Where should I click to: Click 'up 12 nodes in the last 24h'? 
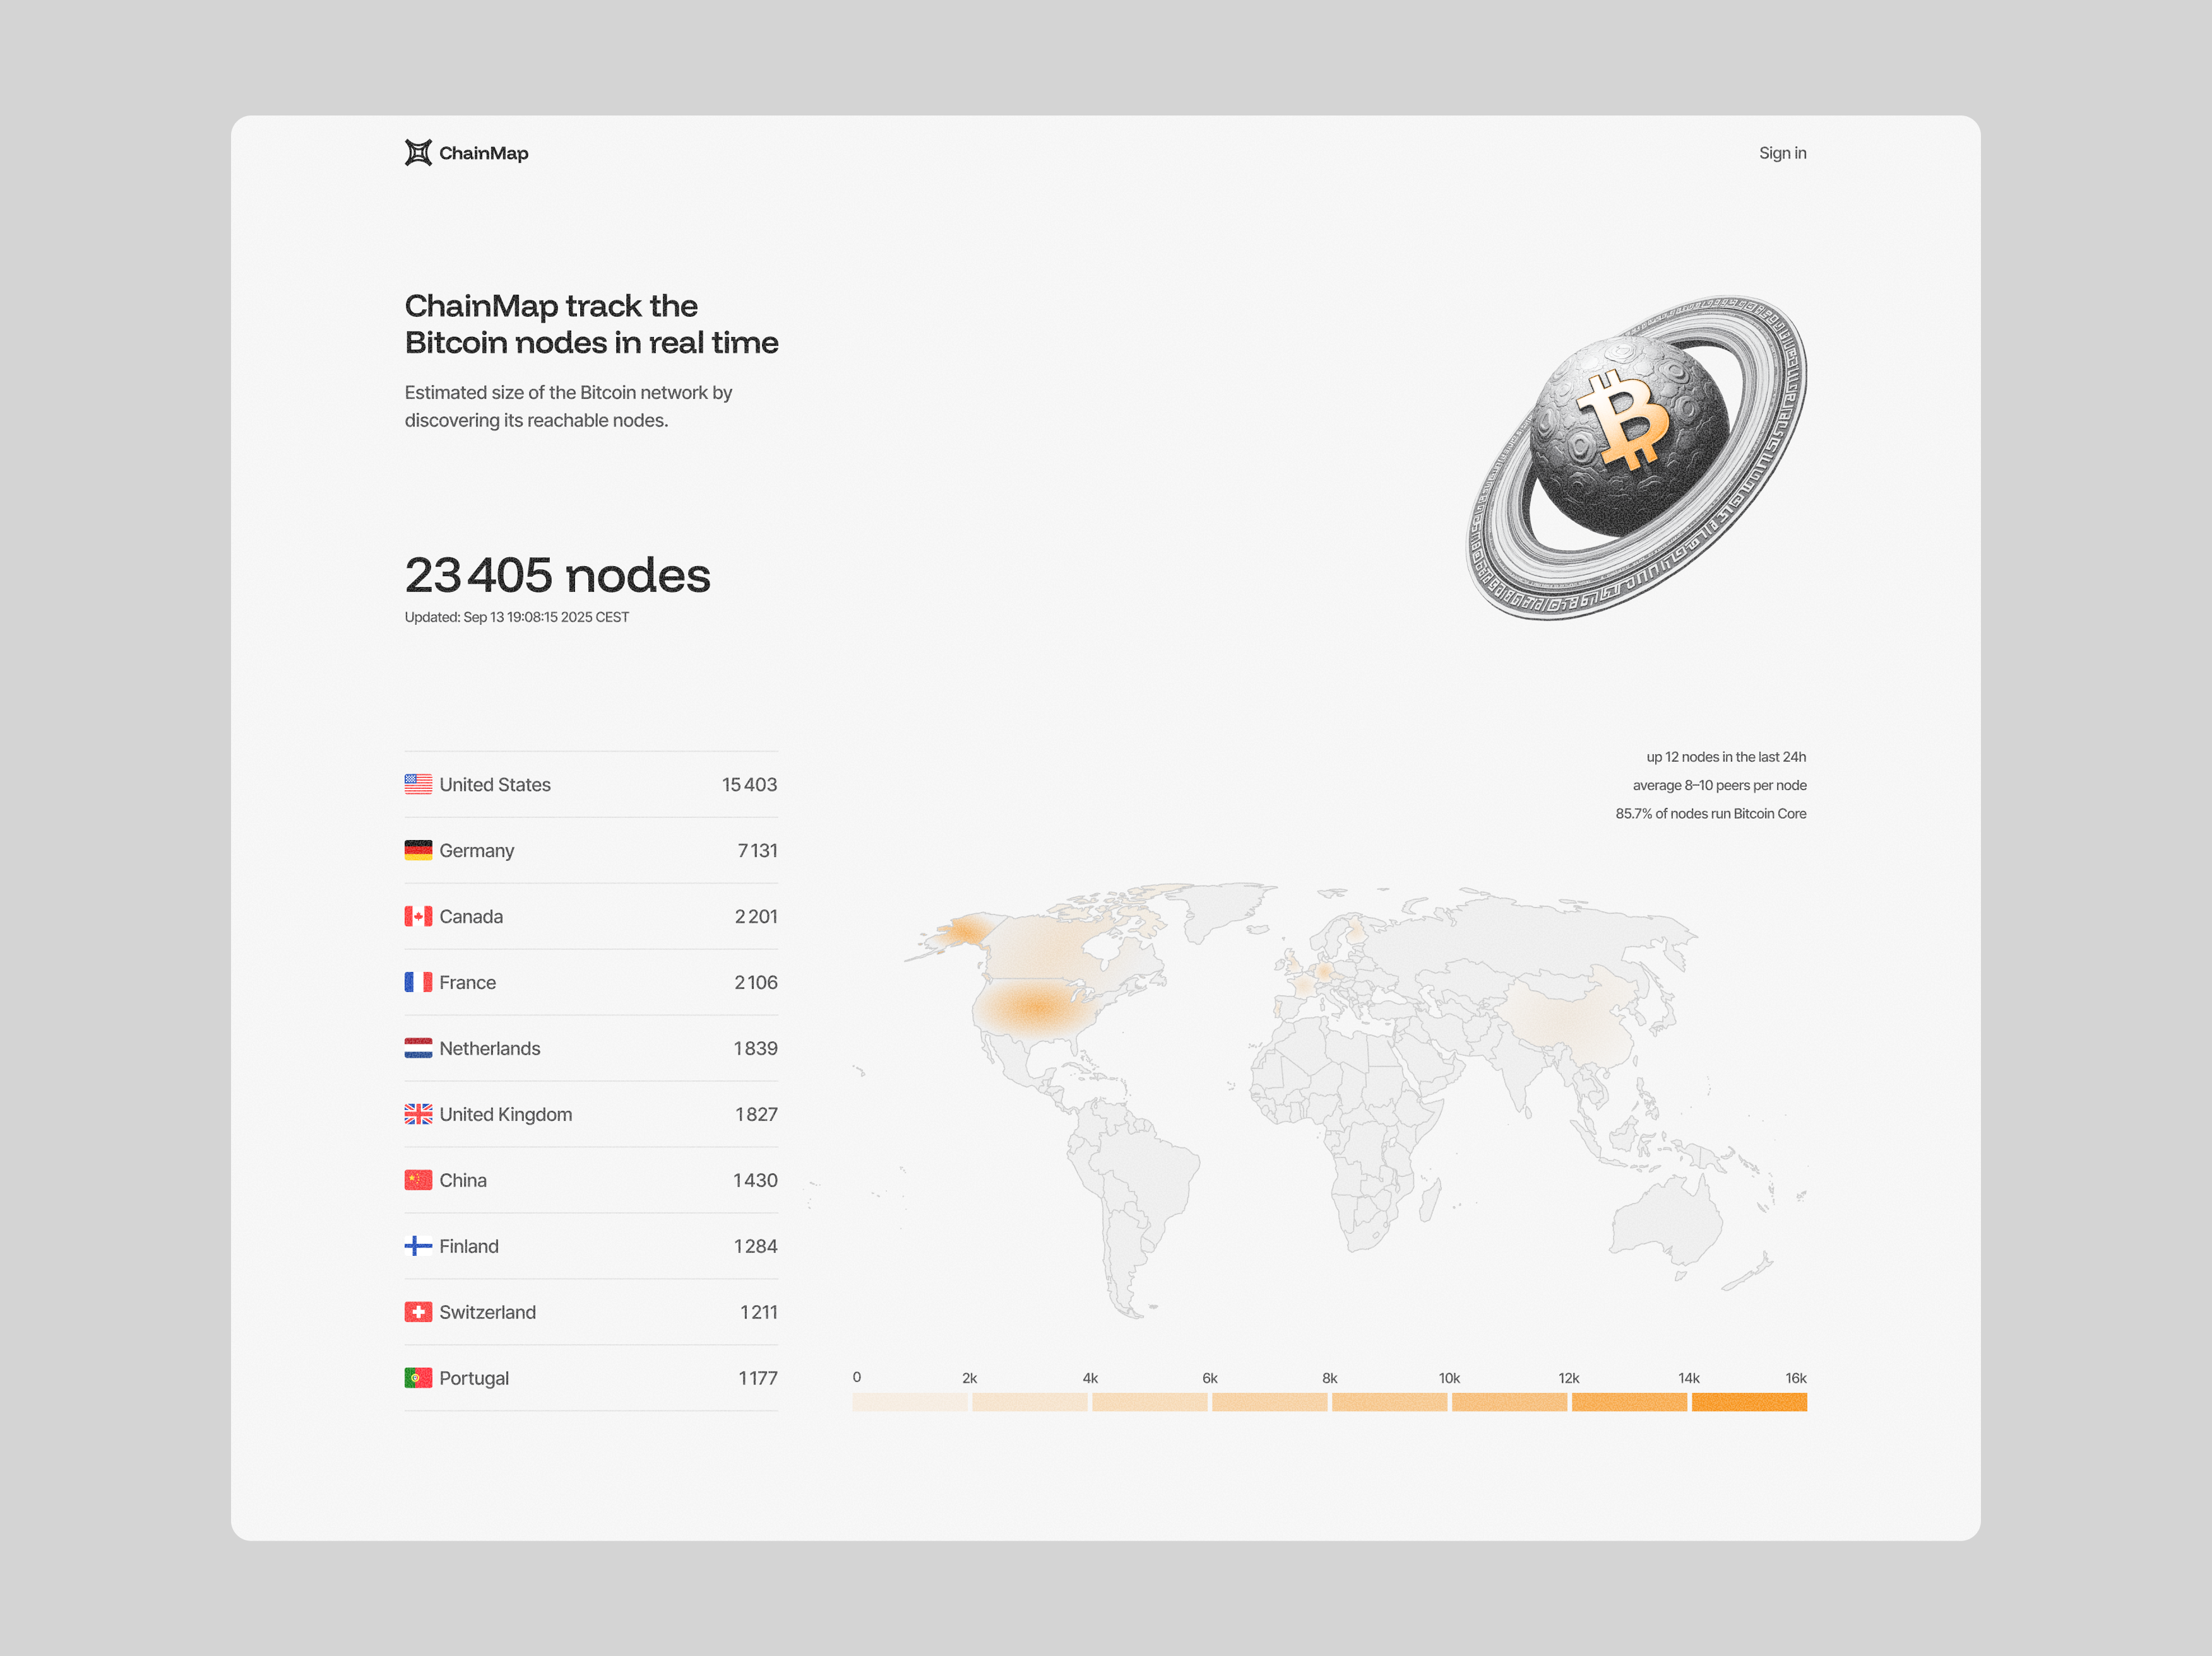[x=1726, y=757]
